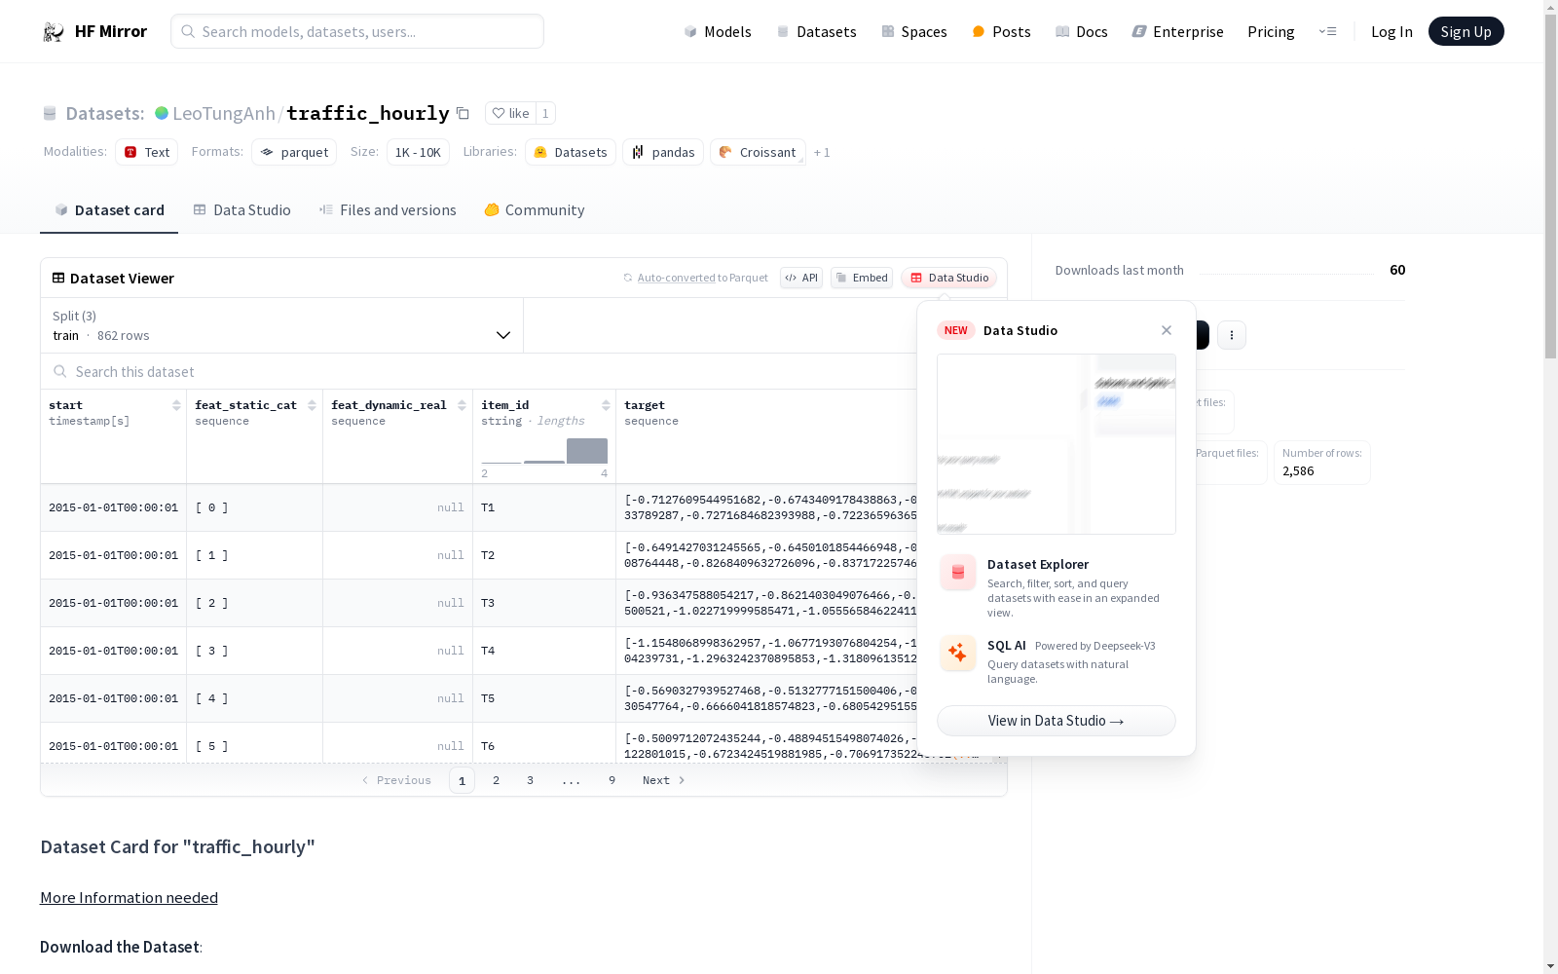This screenshot has height=974, width=1558.
Task: Click the SQL AI sparkle icon
Action: click(957, 653)
